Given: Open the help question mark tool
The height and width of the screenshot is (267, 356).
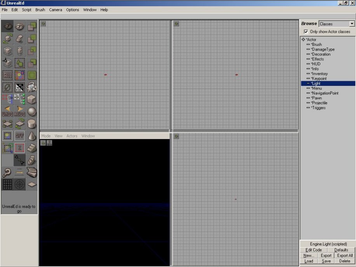Looking at the screenshot, I should click(x=7, y=172).
